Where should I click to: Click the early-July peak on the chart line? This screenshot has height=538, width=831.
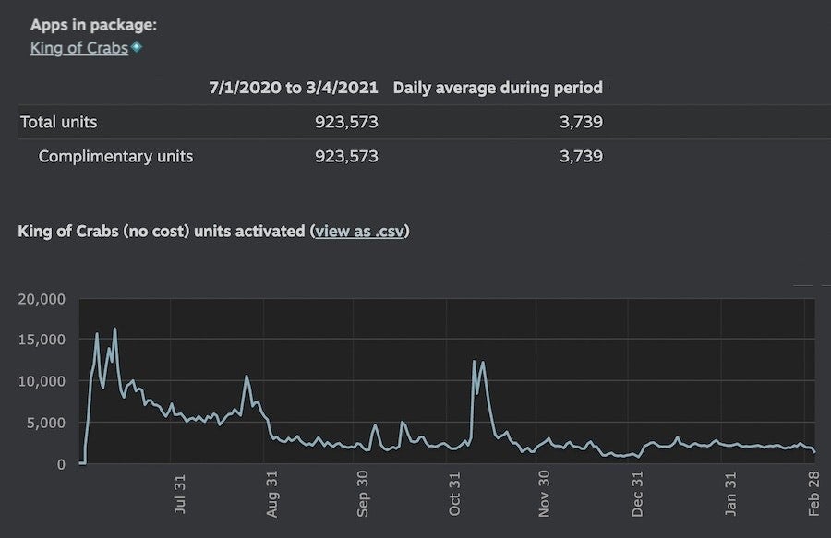[114, 329]
